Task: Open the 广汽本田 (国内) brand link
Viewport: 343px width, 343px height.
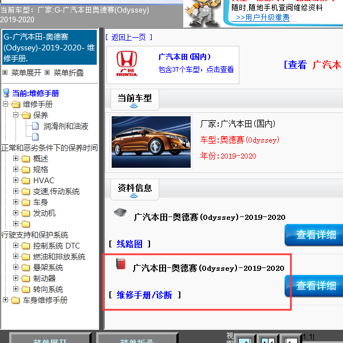Action: [x=184, y=57]
